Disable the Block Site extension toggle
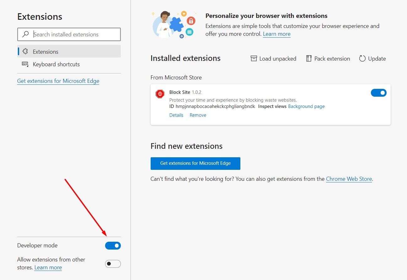Image resolution: width=407 pixels, height=280 pixels. point(379,93)
